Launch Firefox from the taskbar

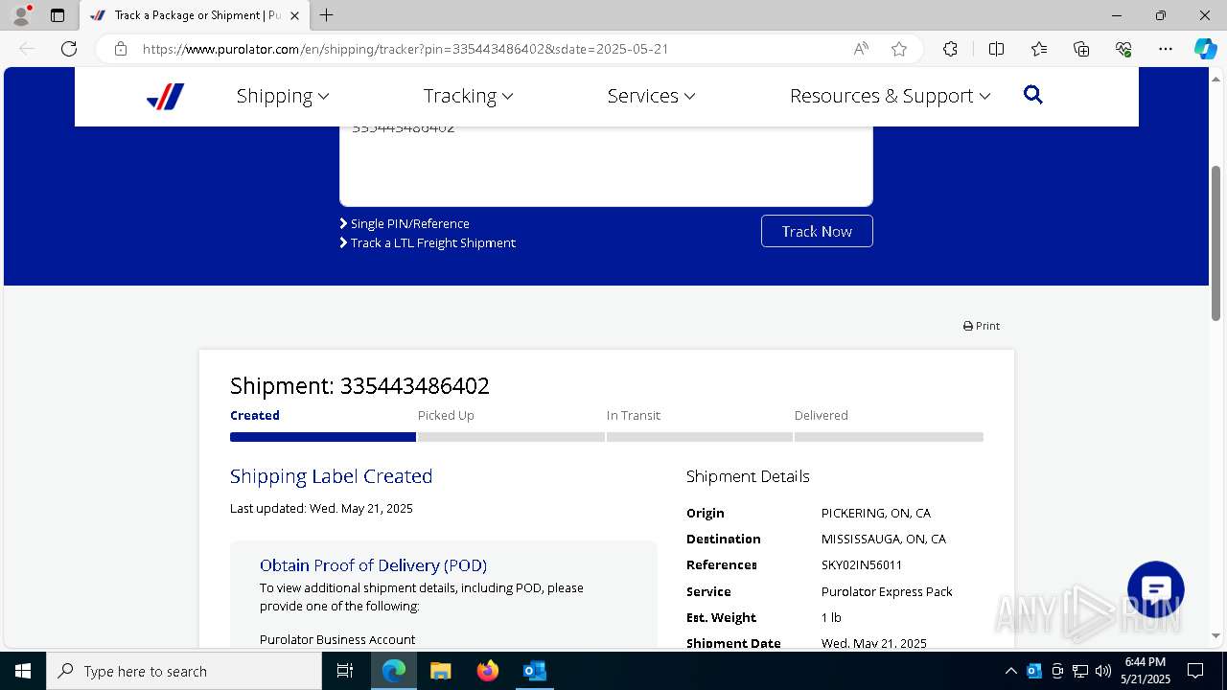click(x=488, y=671)
